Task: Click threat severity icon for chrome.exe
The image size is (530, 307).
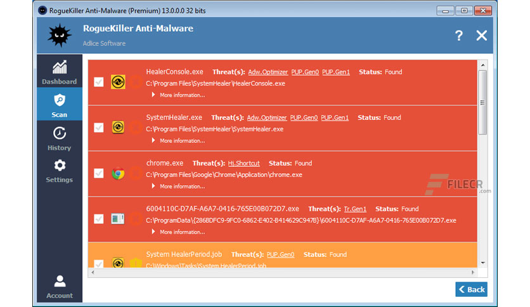Action: (x=136, y=173)
